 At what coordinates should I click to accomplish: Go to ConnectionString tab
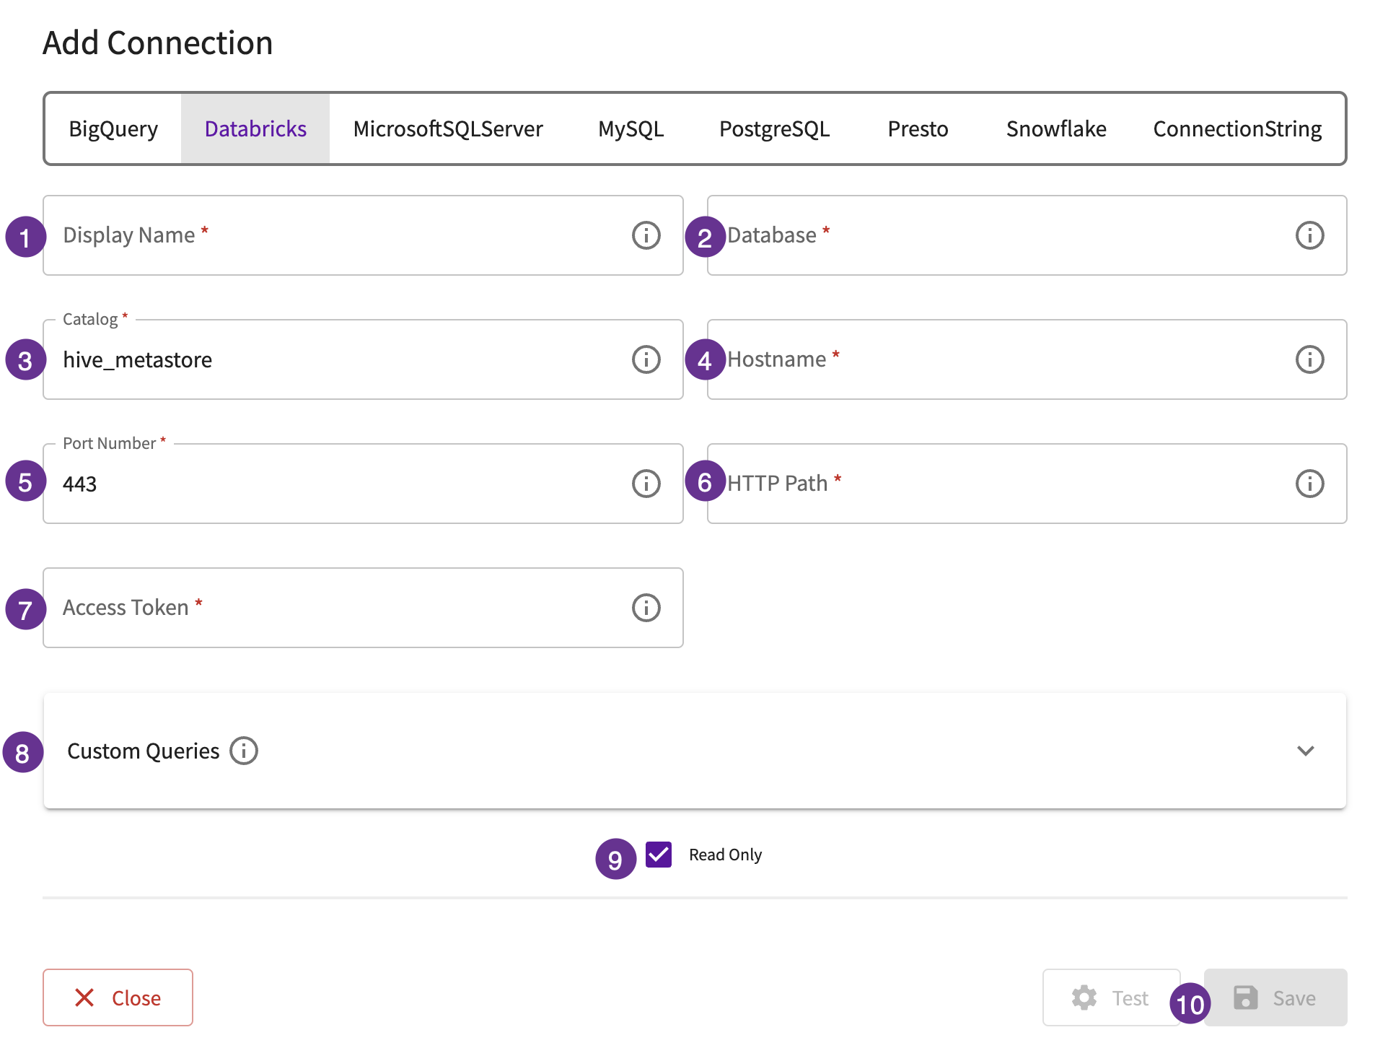(1237, 128)
